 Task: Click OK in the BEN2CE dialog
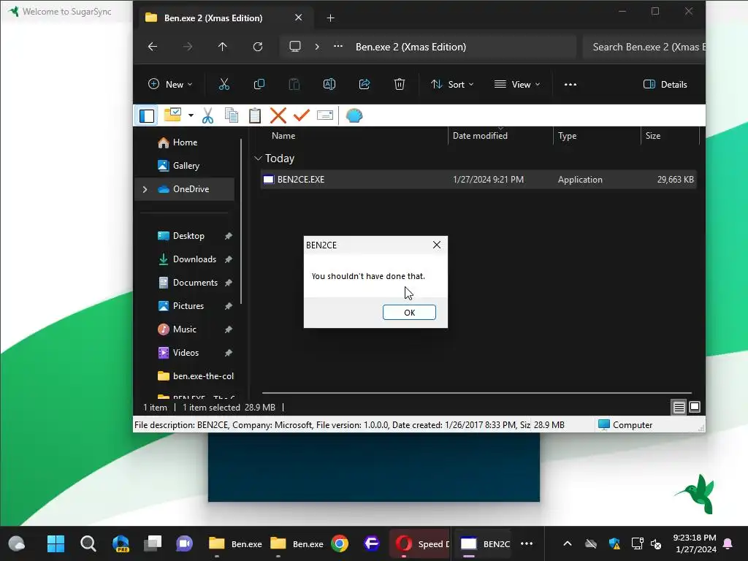click(409, 313)
